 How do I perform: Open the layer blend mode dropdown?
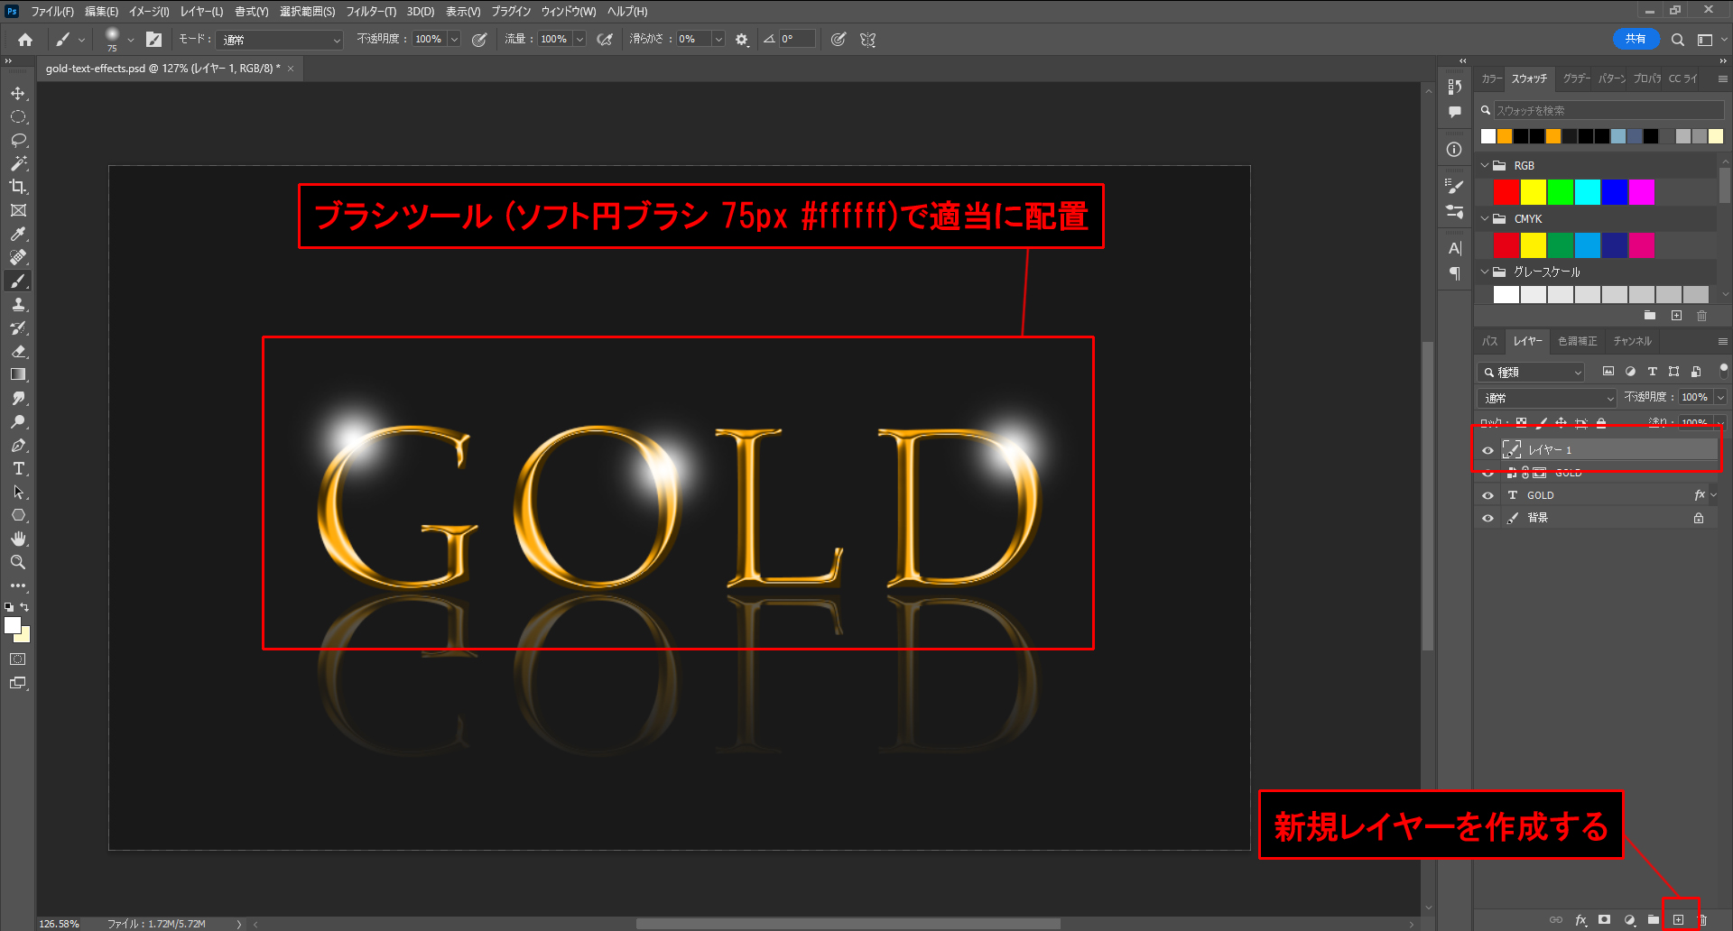point(1547,398)
